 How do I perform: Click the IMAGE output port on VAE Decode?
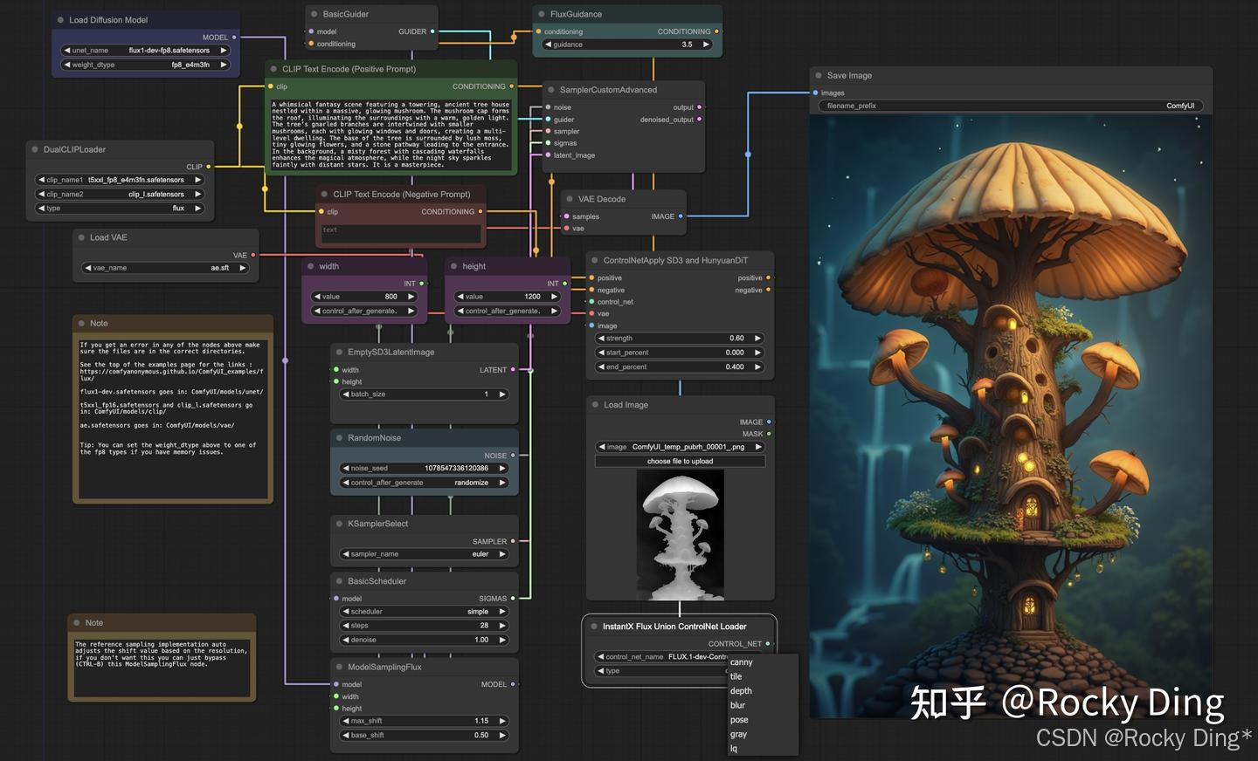point(681,216)
